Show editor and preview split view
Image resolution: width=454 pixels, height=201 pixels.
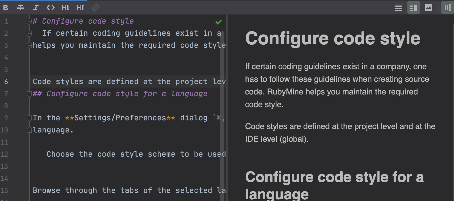(414, 7)
